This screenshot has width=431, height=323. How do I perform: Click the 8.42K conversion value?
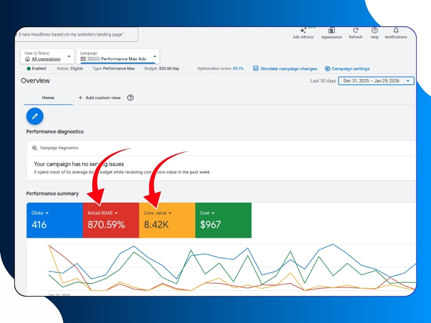pos(156,225)
